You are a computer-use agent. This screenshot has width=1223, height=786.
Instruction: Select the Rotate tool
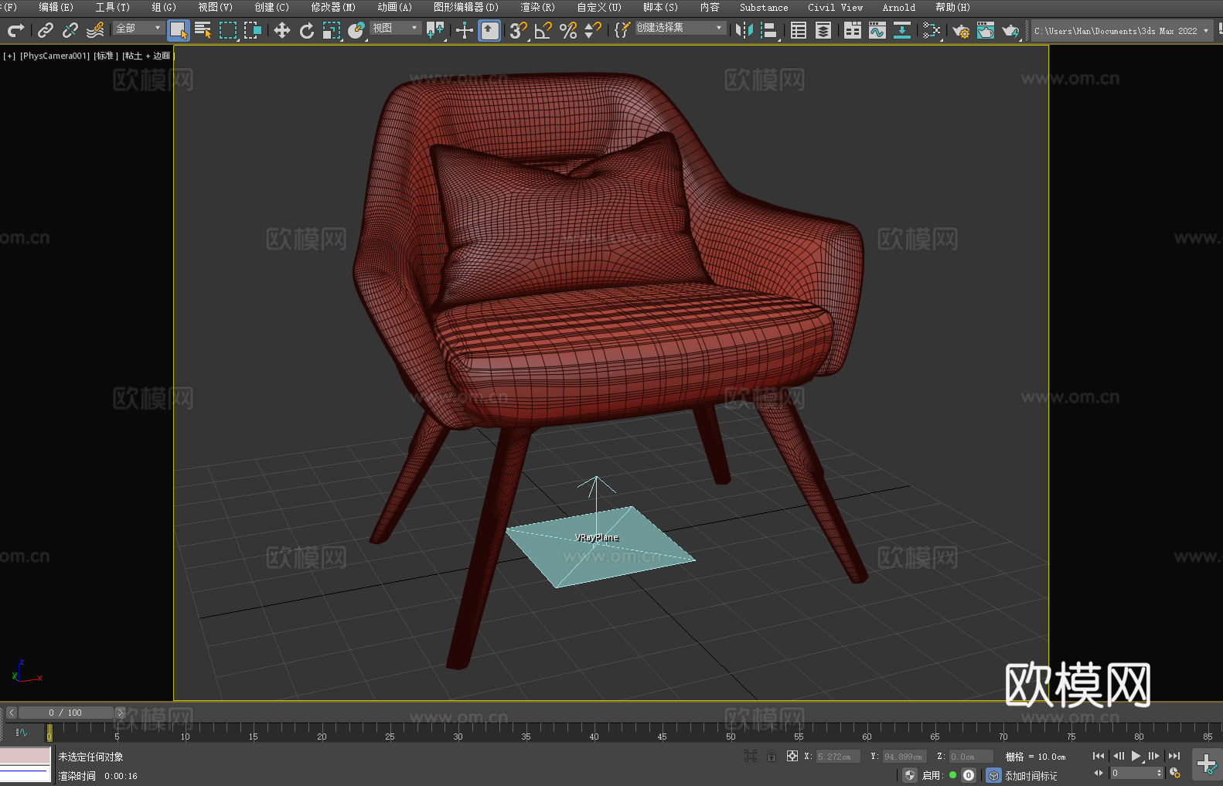pos(307,30)
